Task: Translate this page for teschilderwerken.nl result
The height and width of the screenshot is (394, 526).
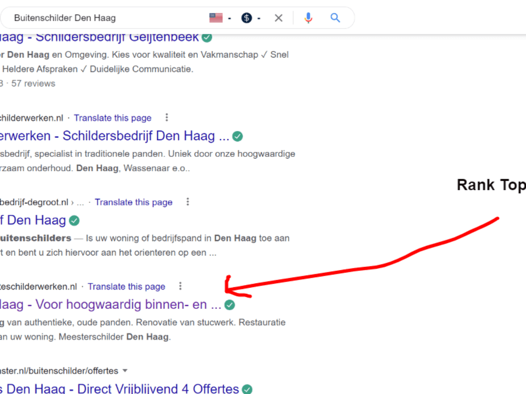Action: 126,287
